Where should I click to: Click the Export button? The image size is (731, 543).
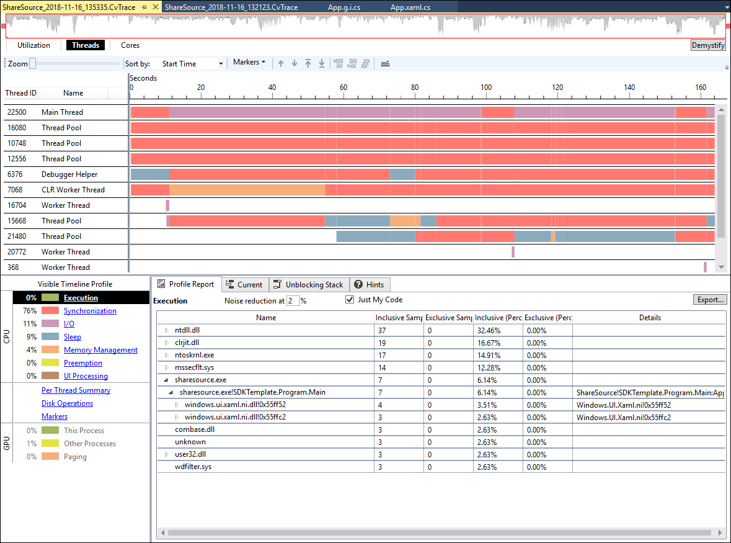pyautogui.click(x=709, y=299)
